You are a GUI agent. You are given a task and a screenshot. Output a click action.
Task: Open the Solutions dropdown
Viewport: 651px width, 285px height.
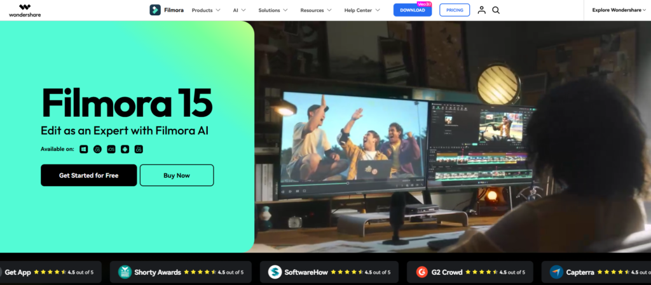pos(273,10)
